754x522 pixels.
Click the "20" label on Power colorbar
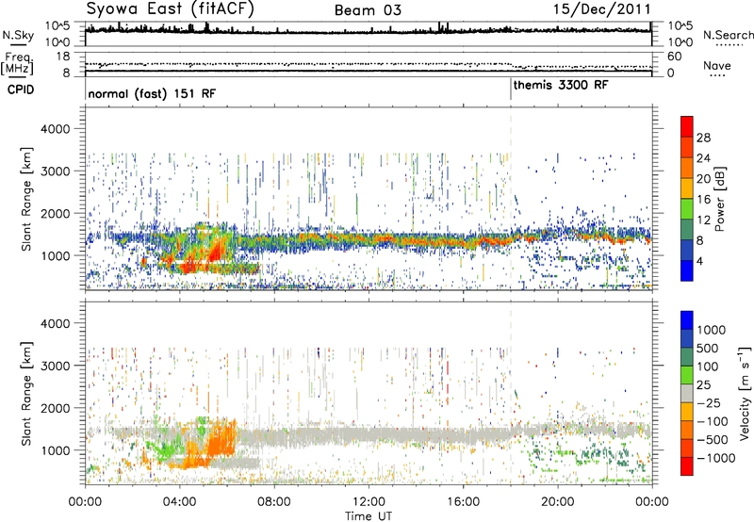[x=703, y=179]
